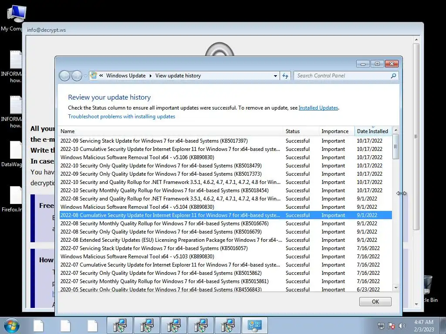Select the KB5015861 Monthly Quality Rollup row
446x334 pixels.
226,281
